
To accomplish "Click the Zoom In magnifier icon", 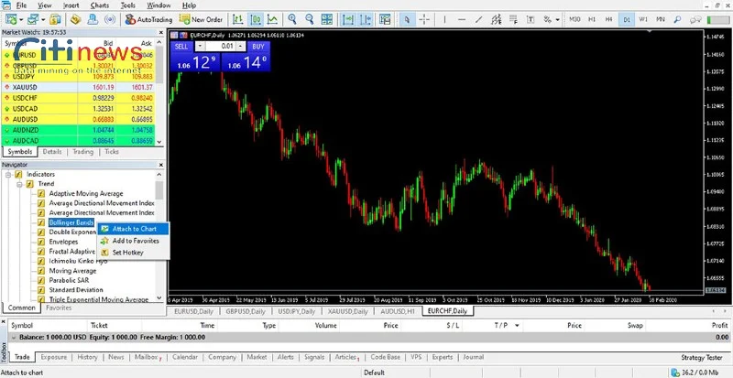I will (x=292, y=19).
